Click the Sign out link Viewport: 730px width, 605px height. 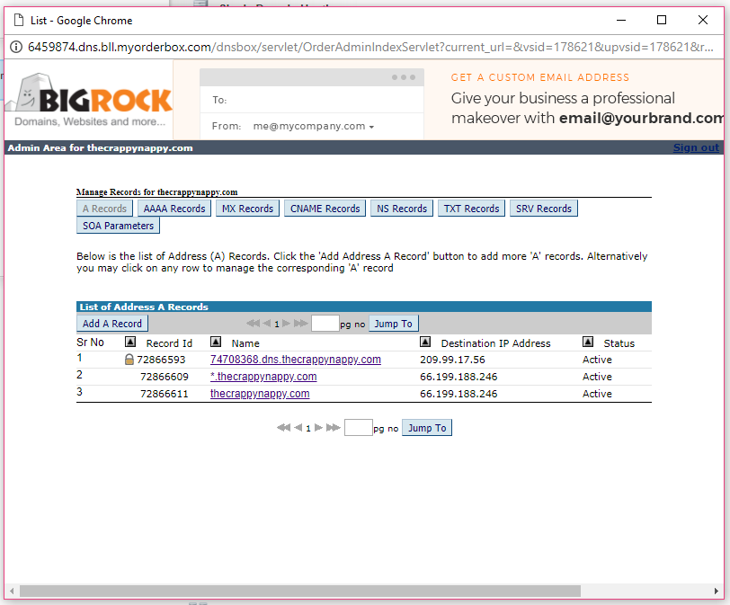click(696, 147)
